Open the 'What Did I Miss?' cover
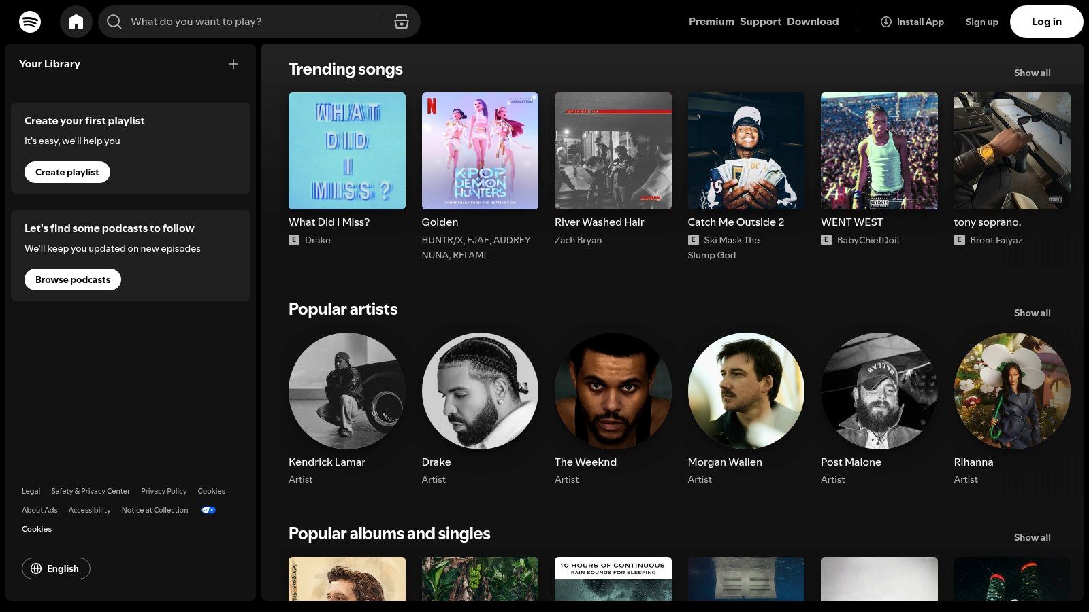The width and height of the screenshot is (1089, 612). pos(347,151)
